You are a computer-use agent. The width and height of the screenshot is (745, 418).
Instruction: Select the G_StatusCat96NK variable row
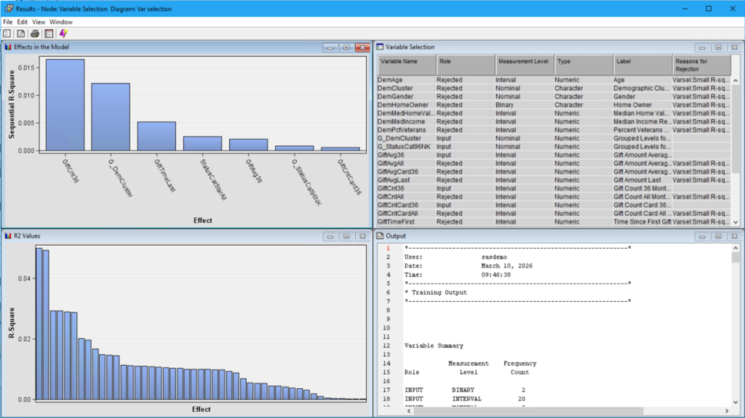[554, 147]
